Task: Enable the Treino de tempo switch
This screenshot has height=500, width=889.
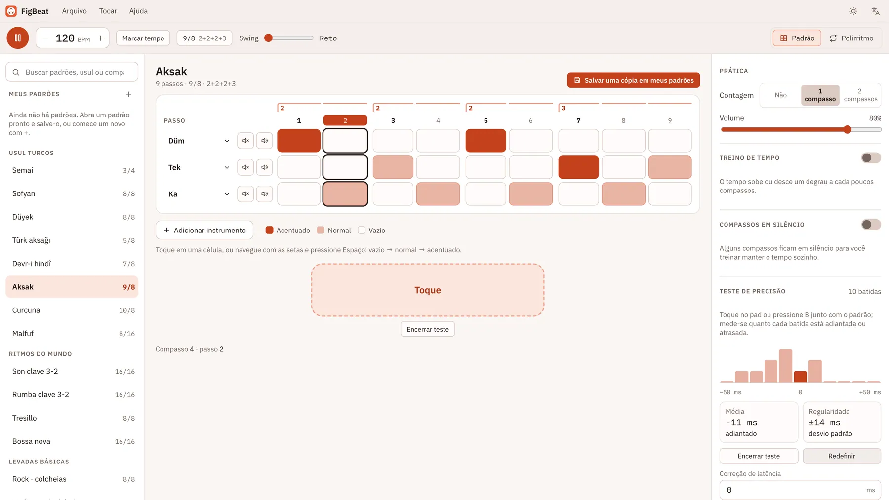Action: (871, 158)
